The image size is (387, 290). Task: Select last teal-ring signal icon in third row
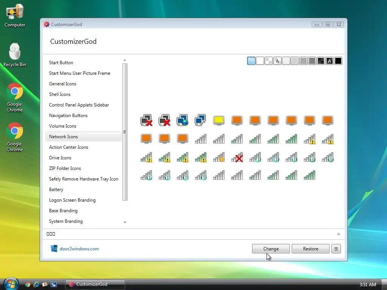328,157
